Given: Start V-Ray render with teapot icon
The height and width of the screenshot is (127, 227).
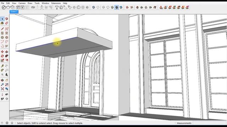Looking at the screenshot, I should pos(8,7).
